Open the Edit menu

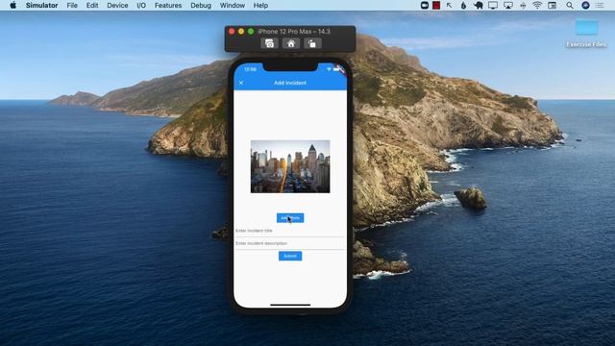pos(92,6)
